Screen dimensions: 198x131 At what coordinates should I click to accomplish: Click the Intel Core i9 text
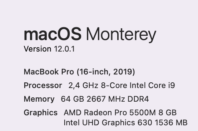(152, 85)
